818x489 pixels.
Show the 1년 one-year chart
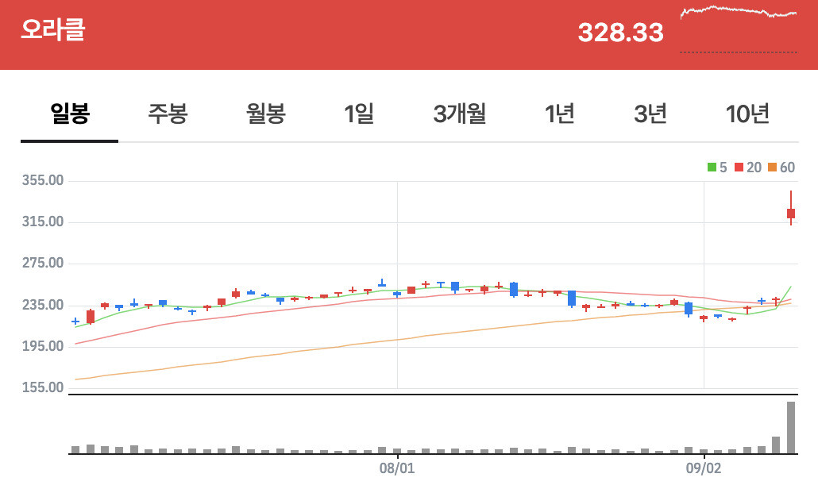pos(559,114)
